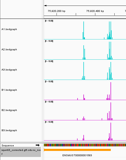Click the tallest magenta peak in B2 track

111,111
